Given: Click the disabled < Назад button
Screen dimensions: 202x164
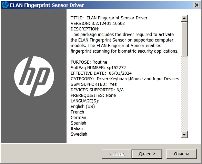Looking at the screenshot, I should point(117,154).
